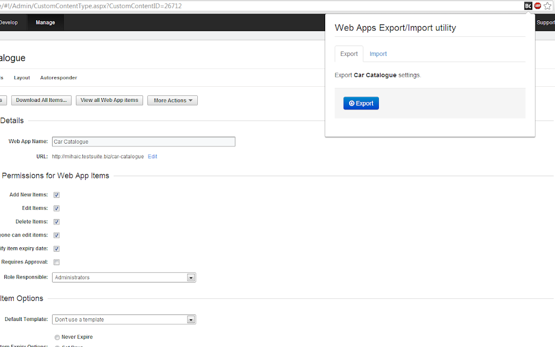Screen dimensions: 555x347
Task: Click Download All Items button
Action: pos(41,100)
